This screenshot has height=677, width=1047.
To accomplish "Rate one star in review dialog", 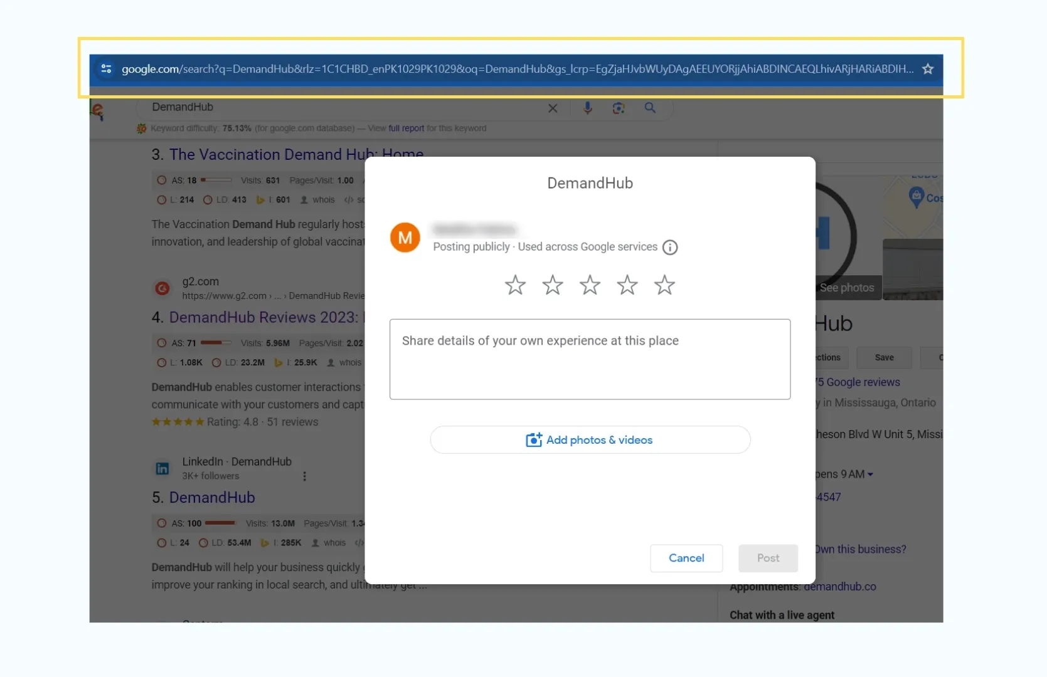I will [515, 285].
